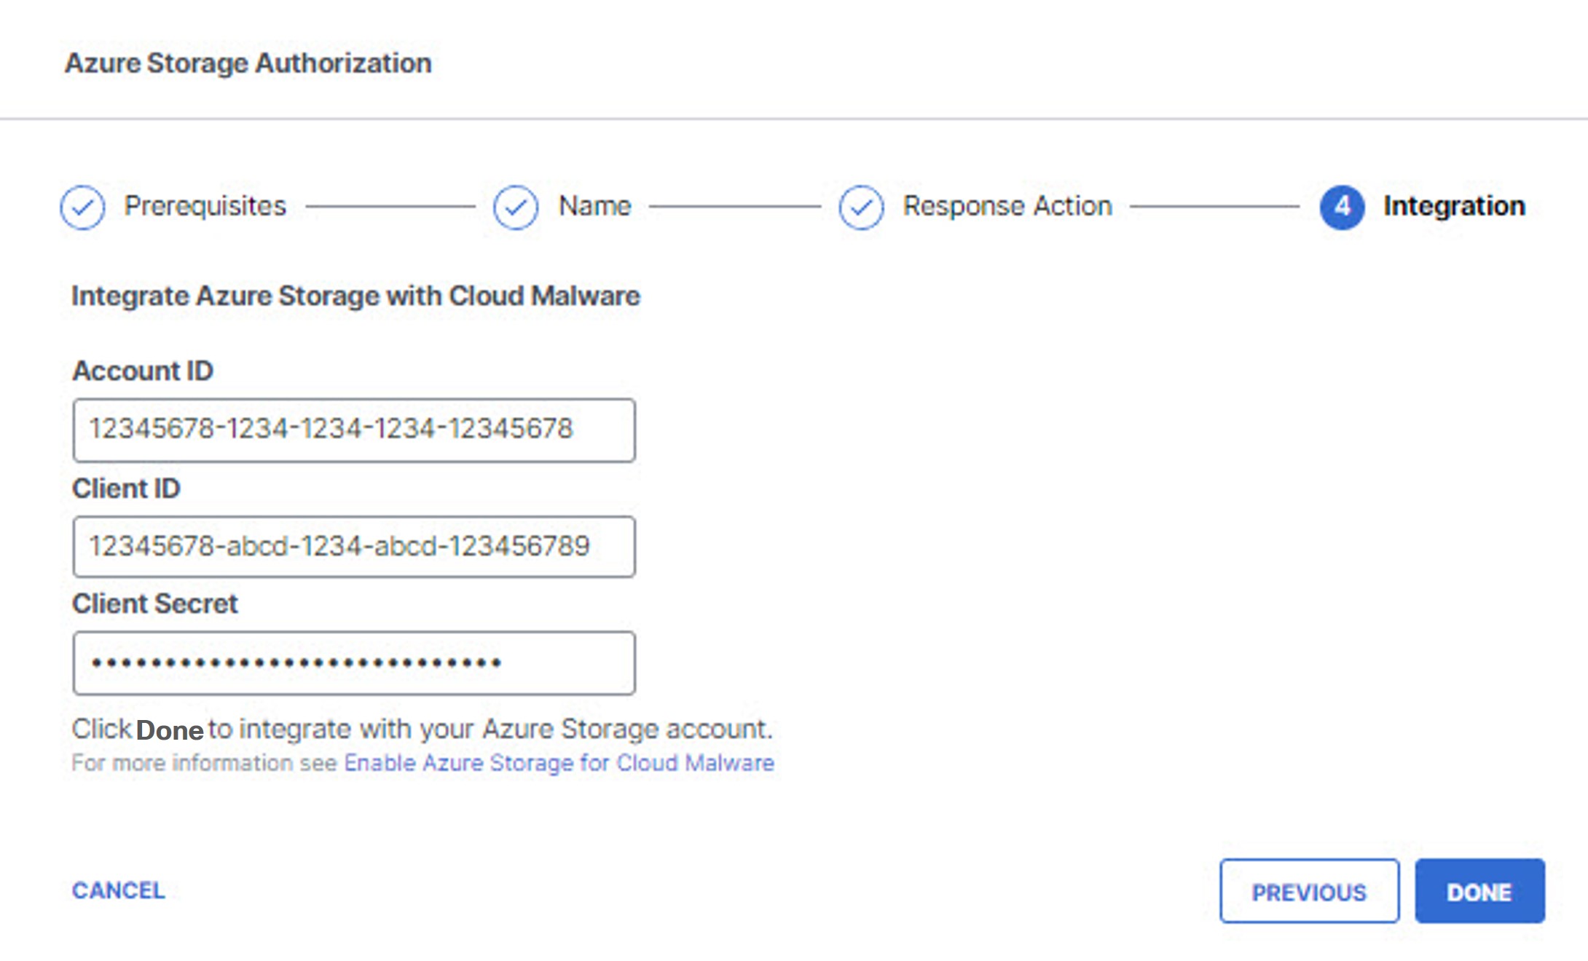Click the Response Action step checkmark icon
The height and width of the screenshot is (961, 1588).
[861, 207]
